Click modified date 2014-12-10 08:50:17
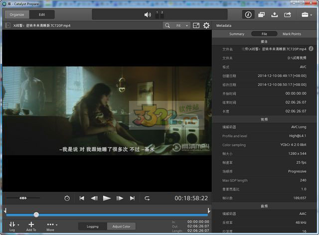This screenshot has height=235, width=319. click(x=282, y=84)
